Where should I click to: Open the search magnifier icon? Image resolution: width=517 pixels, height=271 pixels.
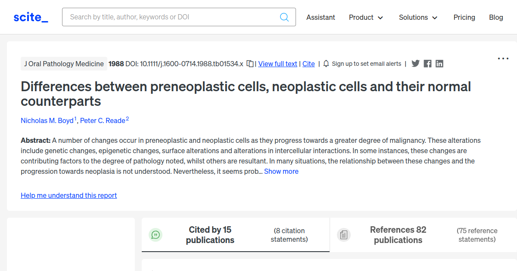(284, 17)
